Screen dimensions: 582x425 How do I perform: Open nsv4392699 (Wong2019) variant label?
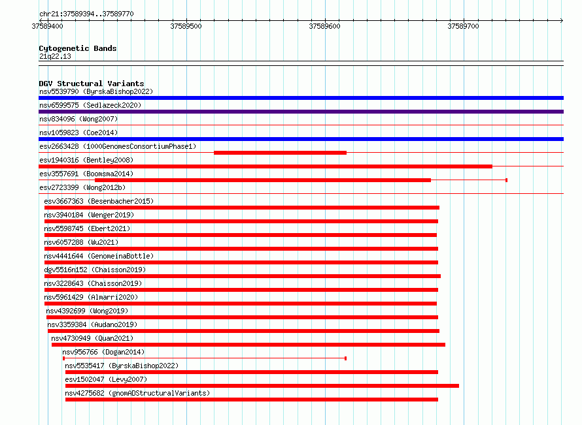click(x=87, y=311)
